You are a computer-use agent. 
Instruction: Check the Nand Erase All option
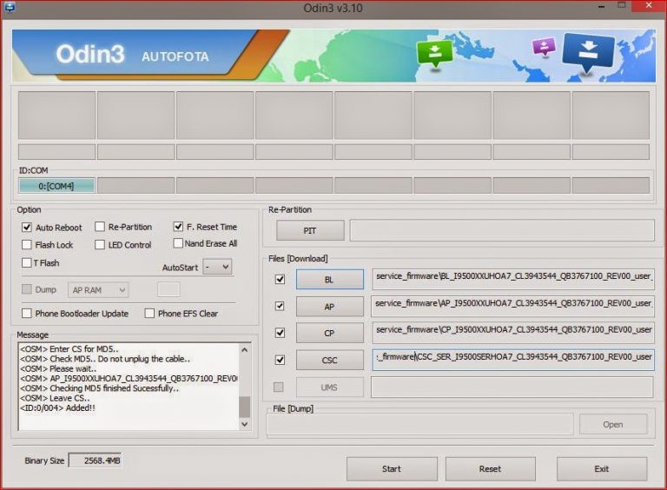pyautogui.click(x=178, y=243)
